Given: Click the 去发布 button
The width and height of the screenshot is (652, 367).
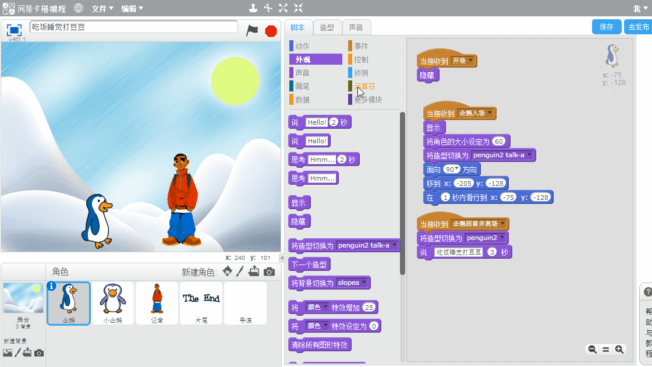Looking at the screenshot, I should 638,27.
